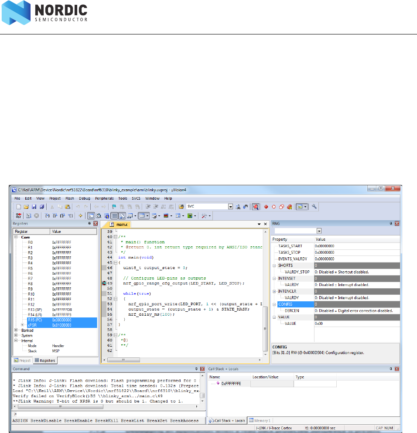Image resolution: width=417 pixels, height=433 pixels.
Task: Toggle the breakpoint marker on line 49
Action: [x=104, y=283]
